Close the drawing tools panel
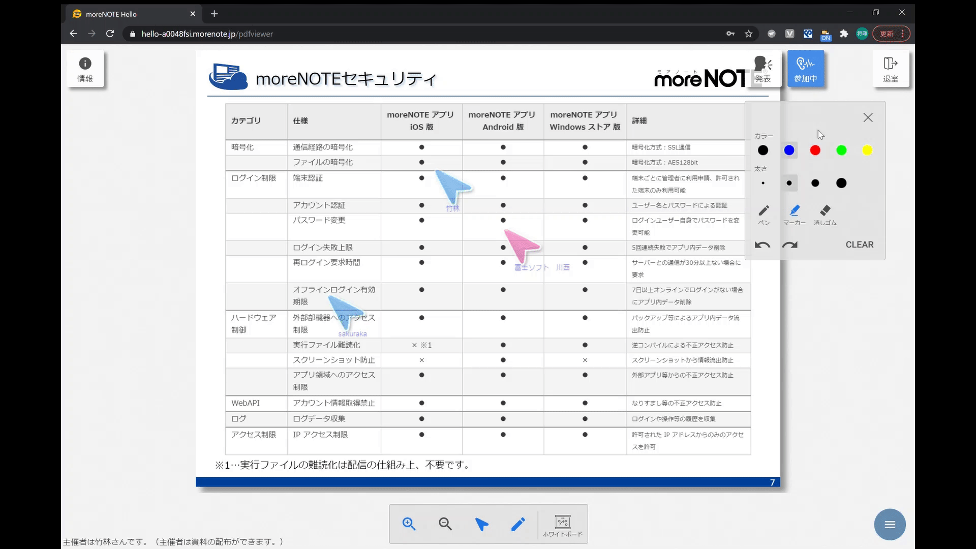976x549 pixels. [868, 117]
